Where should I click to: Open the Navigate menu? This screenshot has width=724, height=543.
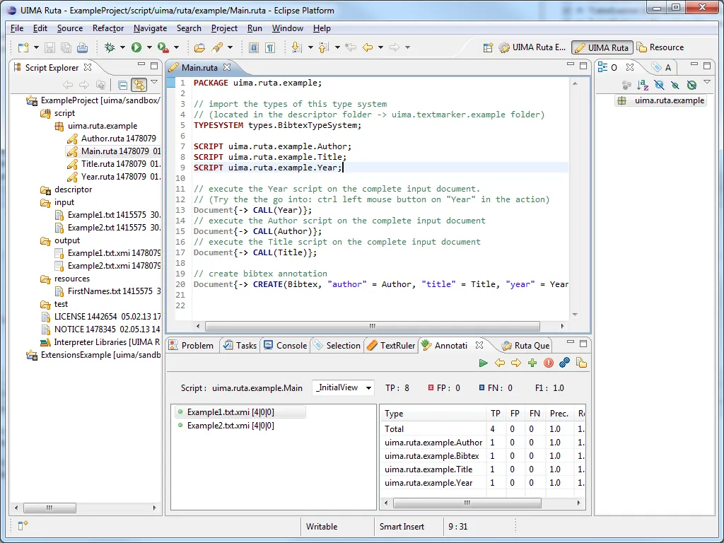150,28
